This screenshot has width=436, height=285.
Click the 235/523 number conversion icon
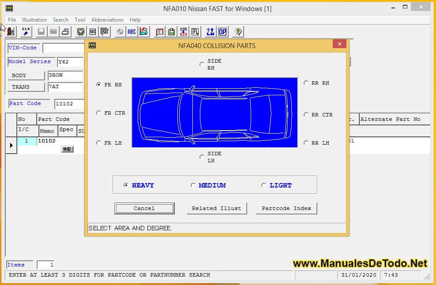pyautogui.click(x=184, y=32)
